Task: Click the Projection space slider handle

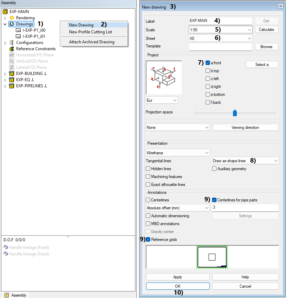Action: tap(235, 113)
